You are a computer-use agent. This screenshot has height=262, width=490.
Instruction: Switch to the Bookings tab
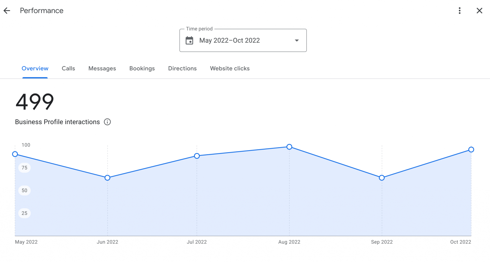coord(142,68)
